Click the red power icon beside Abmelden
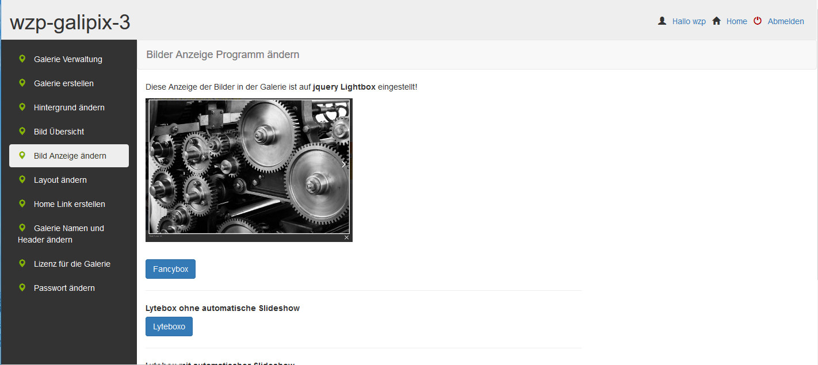 point(758,21)
